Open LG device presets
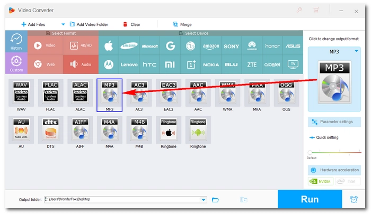The height and width of the screenshot is (214, 371). [x=190, y=45]
